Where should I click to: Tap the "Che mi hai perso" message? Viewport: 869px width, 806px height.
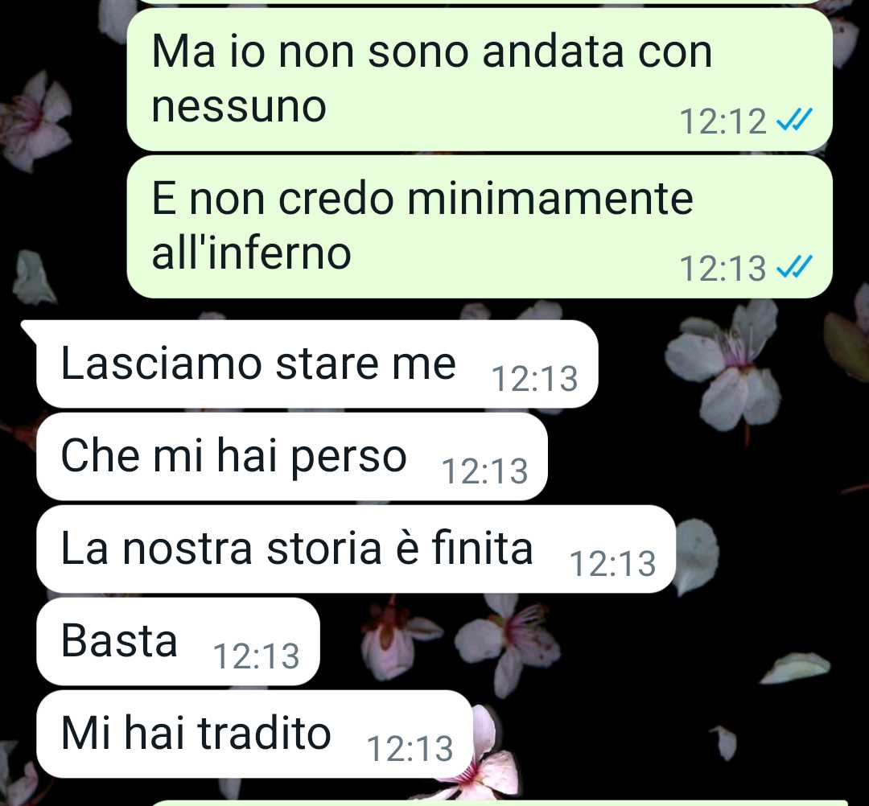click(x=292, y=456)
